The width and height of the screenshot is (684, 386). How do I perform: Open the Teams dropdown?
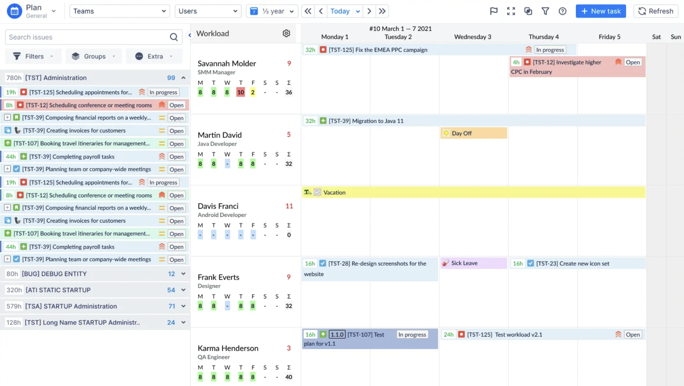pos(119,11)
